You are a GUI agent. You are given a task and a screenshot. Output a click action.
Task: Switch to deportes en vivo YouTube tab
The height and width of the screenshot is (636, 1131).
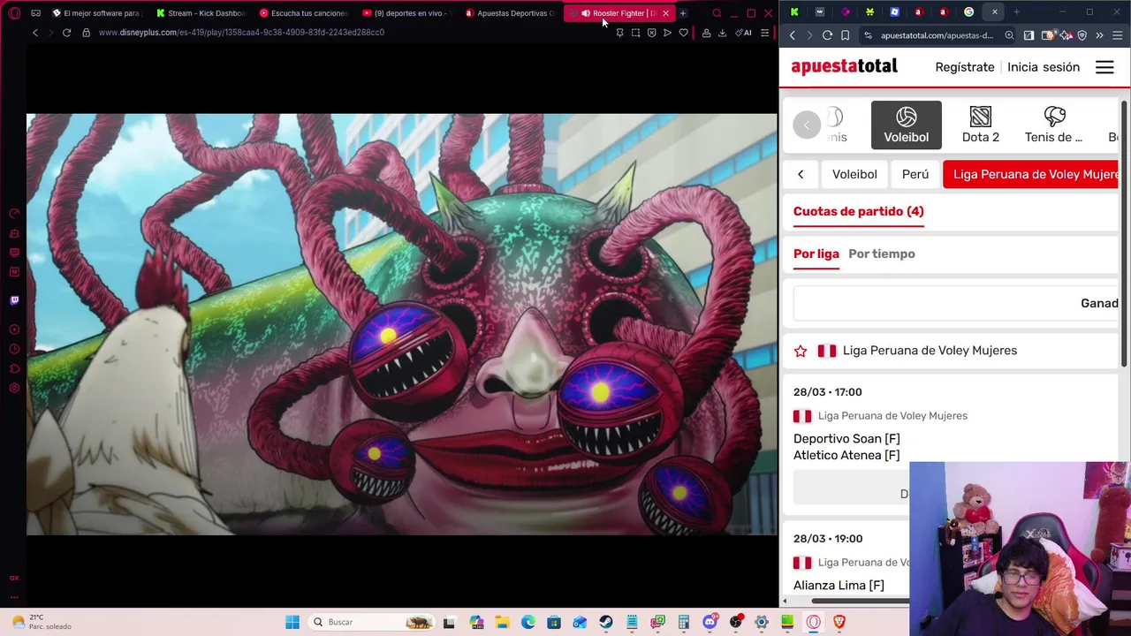click(x=406, y=13)
